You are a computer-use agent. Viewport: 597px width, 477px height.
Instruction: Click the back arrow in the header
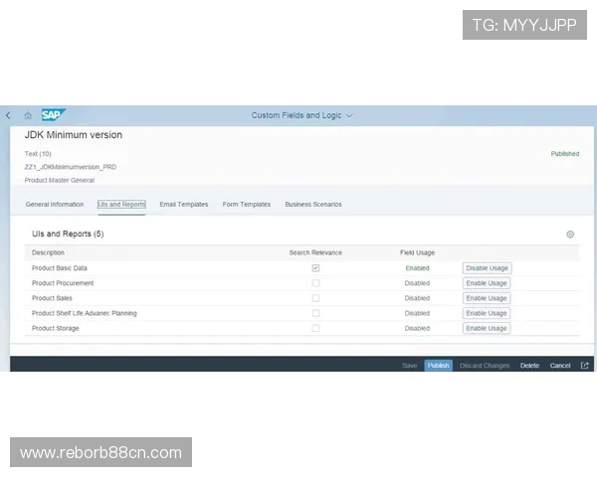point(9,115)
